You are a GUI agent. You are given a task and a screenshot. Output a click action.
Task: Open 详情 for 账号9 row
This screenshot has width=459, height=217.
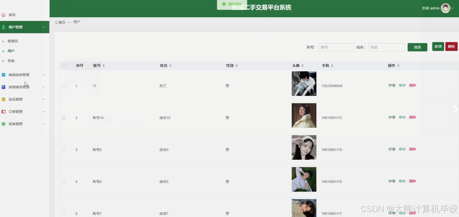click(x=392, y=149)
